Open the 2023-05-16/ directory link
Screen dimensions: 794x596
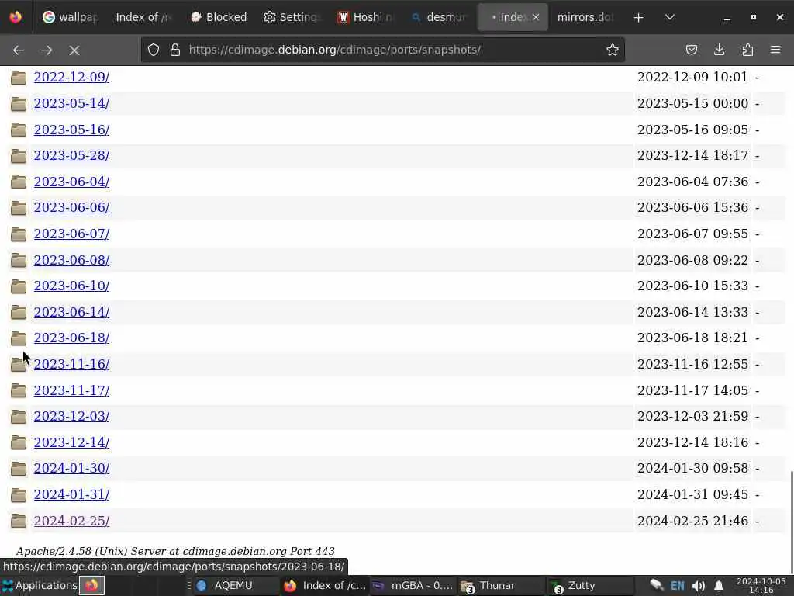(x=71, y=130)
